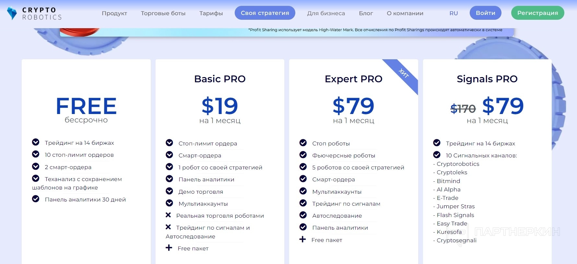The width and height of the screenshot is (577, 264).
Task: Click checkmark icon beside Стоп-лимит ордера
Action: pyautogui.click(x=169, y=143)
